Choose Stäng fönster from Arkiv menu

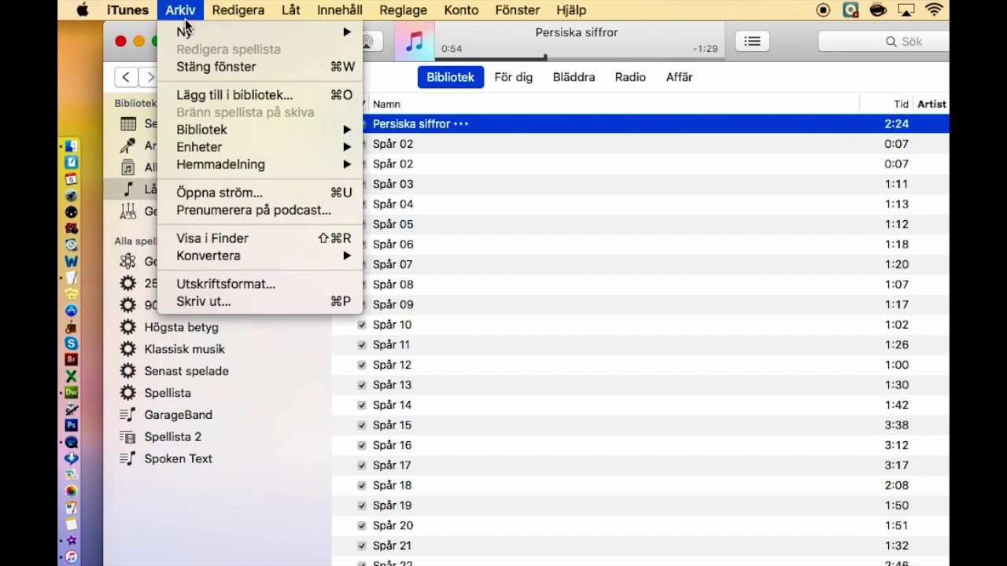pos(260,67)
